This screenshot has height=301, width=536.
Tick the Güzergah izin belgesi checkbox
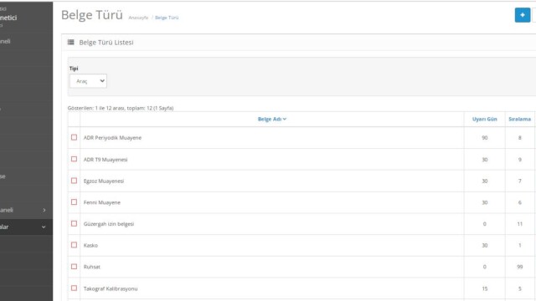point(74,223)
